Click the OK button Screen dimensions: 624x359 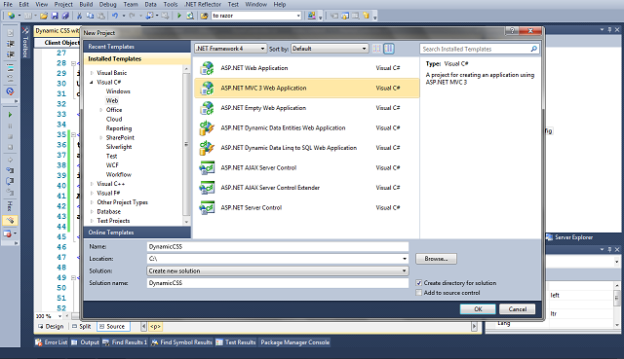coord(478,309)
